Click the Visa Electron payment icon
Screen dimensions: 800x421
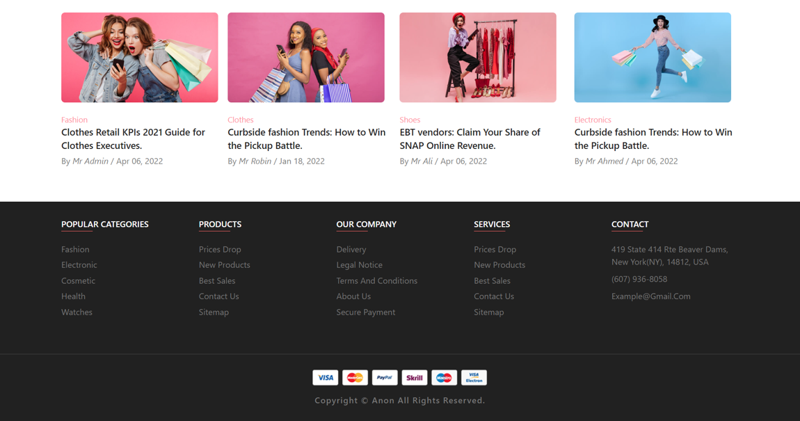474,378
